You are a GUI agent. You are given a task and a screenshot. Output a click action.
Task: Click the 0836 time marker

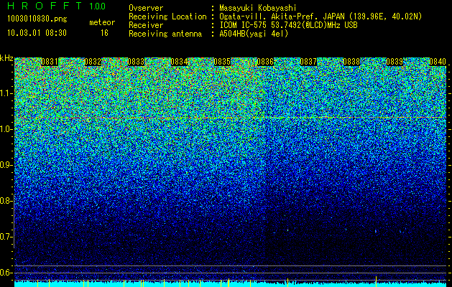click(x=265, y=62)
